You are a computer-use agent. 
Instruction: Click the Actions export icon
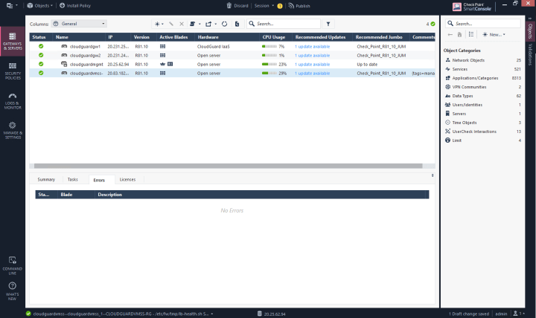208,24
